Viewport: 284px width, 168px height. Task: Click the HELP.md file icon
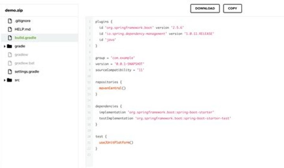point(10,29)
